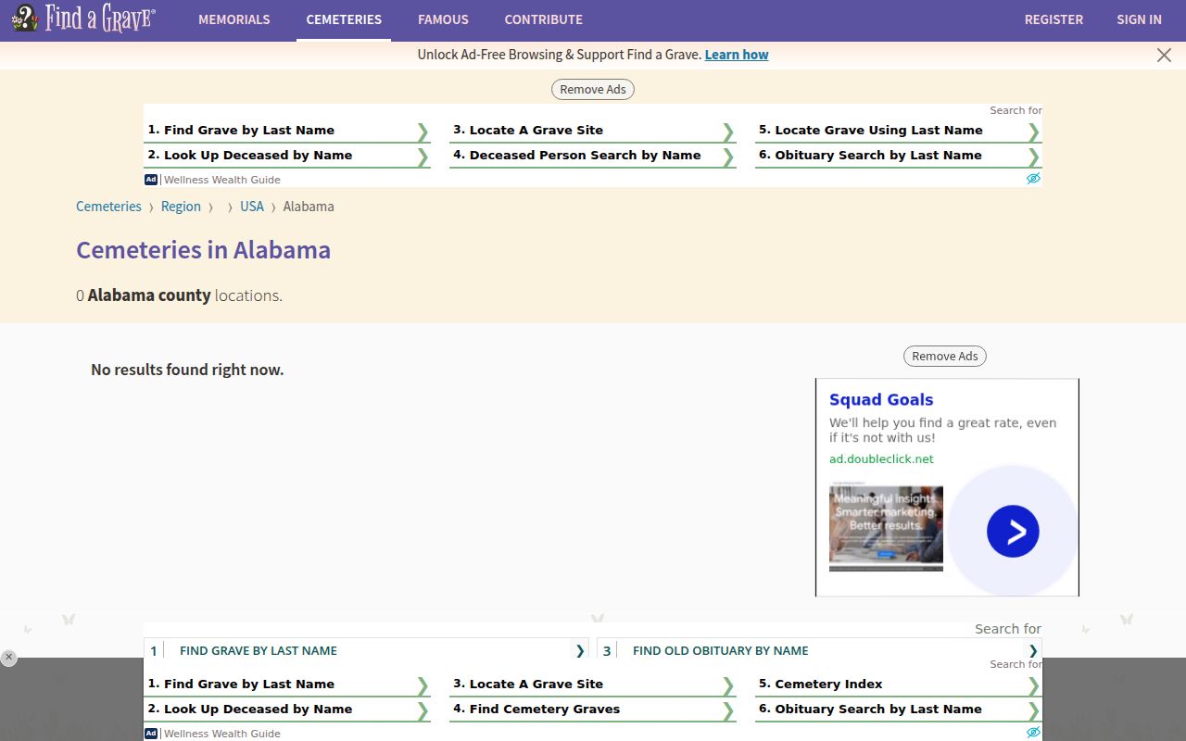Click arrow beside Find Cemetery Graves
1186x741 pixels.
click(728, 710)
